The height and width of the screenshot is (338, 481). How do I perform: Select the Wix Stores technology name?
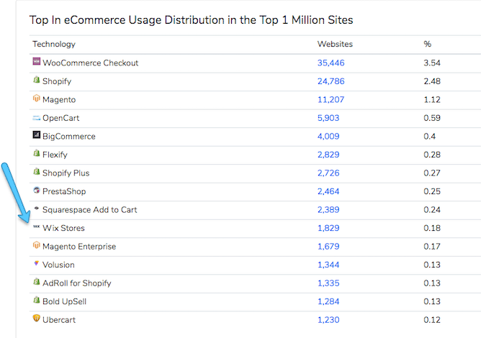pos(63,228)
